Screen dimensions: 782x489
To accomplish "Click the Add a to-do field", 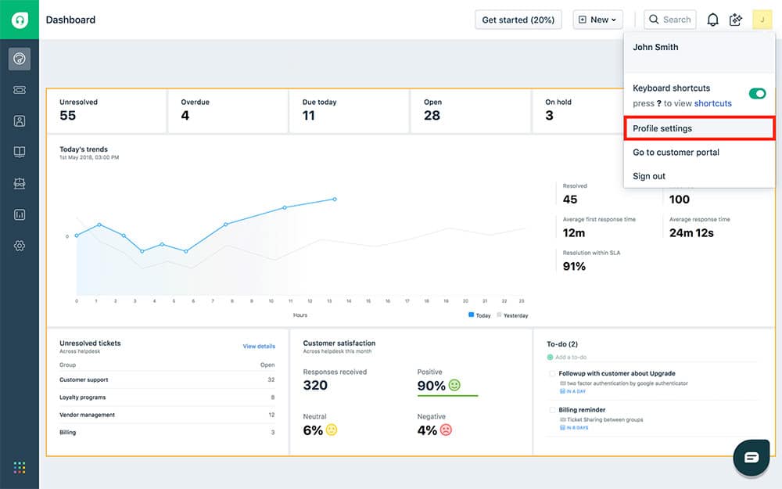I will tap(579, 358).
